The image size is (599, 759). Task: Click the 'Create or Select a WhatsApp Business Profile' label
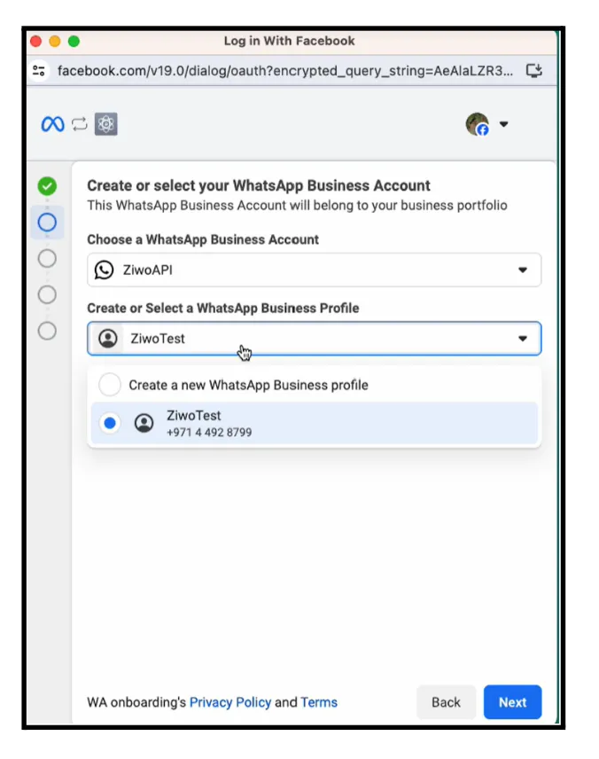pos(223,309)
